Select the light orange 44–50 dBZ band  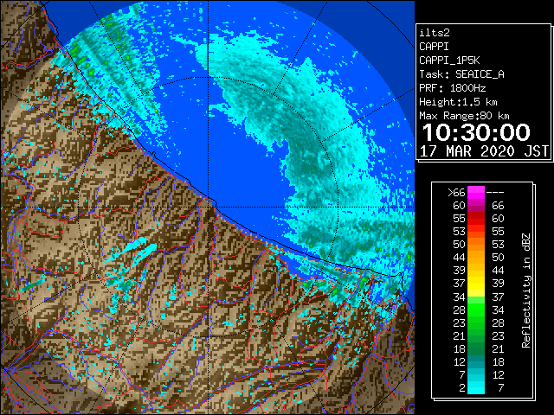476,258
